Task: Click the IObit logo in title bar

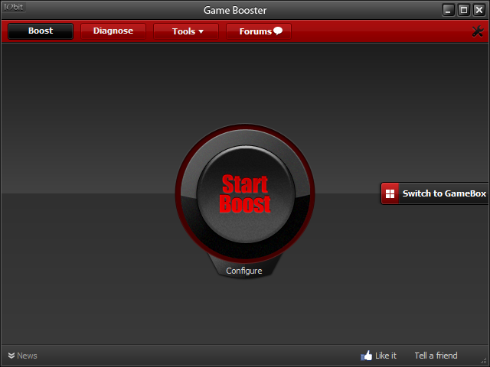Action: pyautogui.click(x=14, y=7)
